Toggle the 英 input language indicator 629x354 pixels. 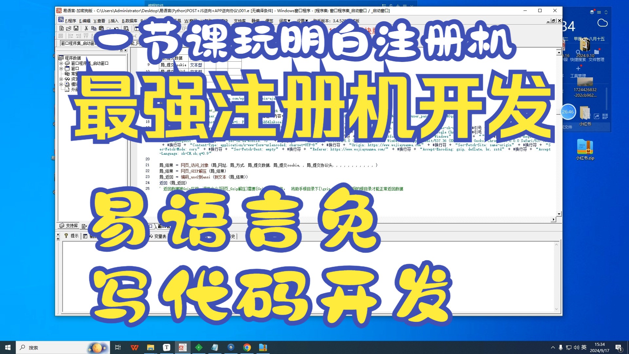pos(584,347)
